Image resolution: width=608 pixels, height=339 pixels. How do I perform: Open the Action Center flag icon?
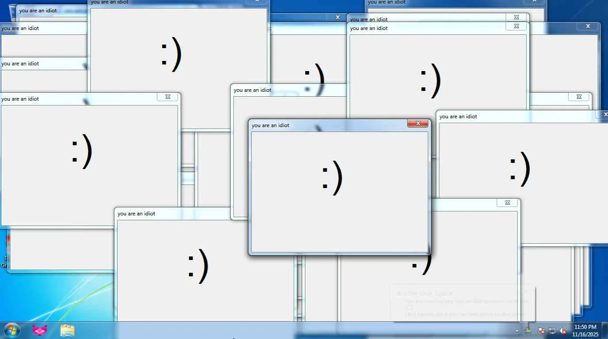click(541, 331)
